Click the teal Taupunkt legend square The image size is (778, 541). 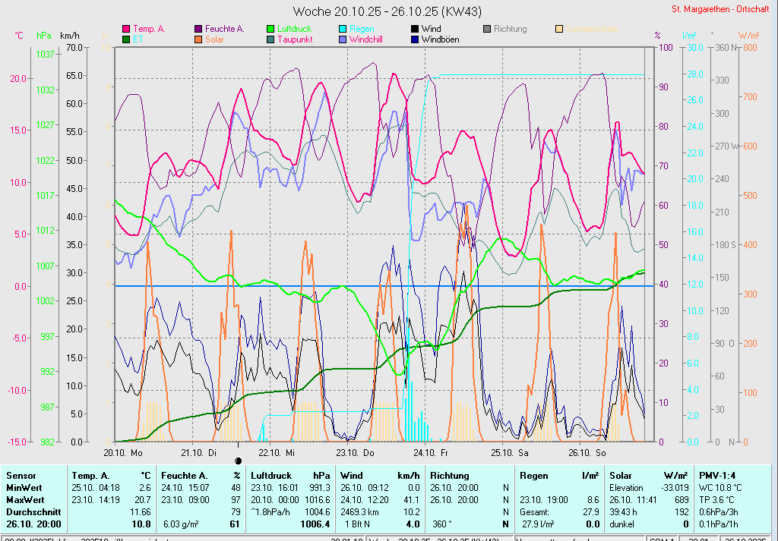(271, 39)
